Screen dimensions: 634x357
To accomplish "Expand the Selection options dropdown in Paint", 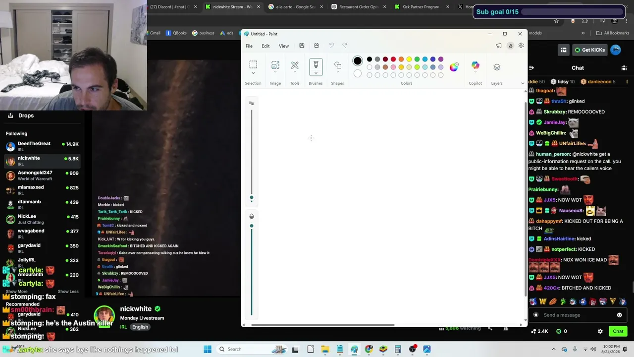I will tap(253, 73).
